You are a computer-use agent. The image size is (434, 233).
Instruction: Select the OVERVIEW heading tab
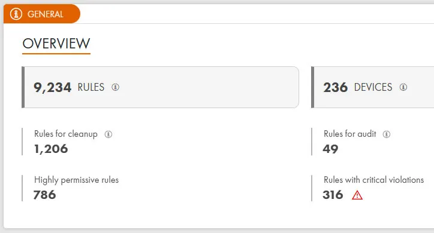56,44
